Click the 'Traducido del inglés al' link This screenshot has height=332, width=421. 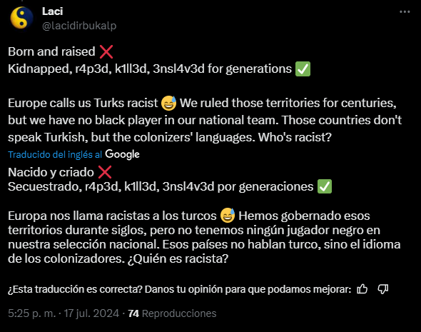click(55, 154)
